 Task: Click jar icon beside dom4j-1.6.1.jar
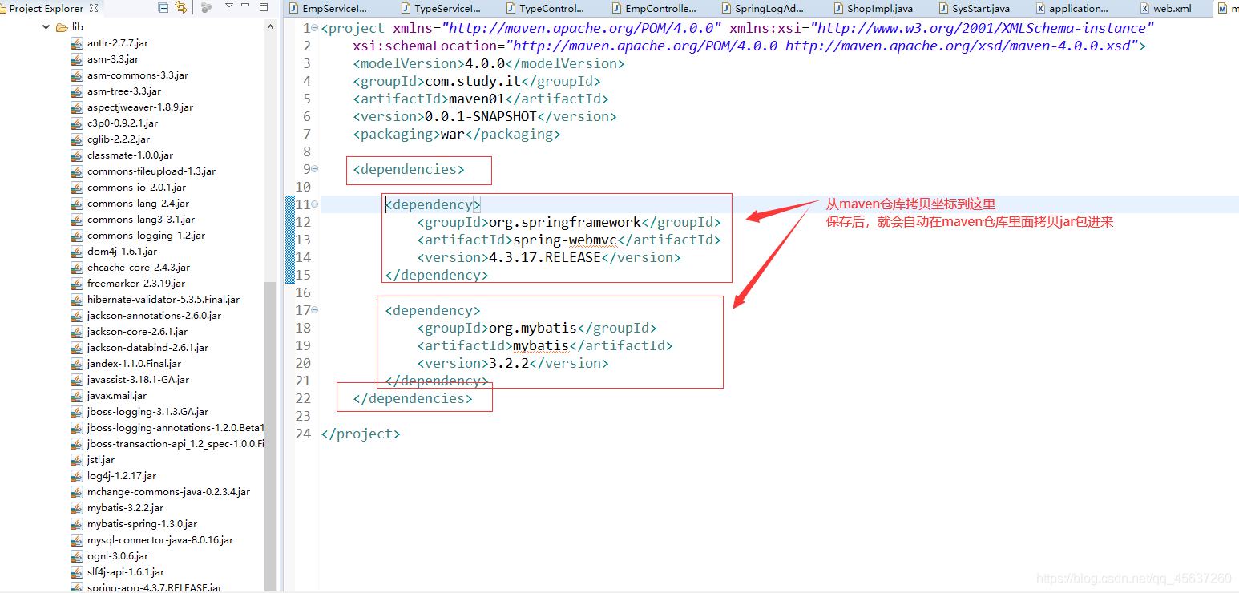click(77, 252)
